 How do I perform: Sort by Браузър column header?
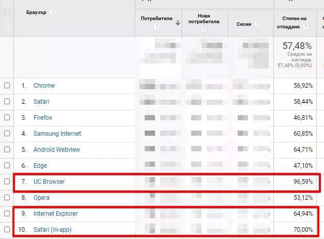point(36,12)
